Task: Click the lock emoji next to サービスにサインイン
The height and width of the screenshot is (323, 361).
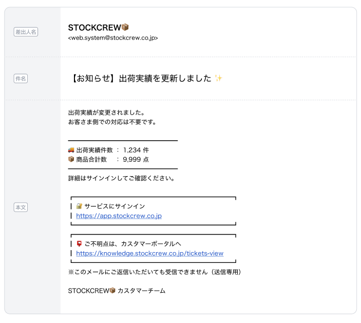Action: pyautogui.click(x=80, y=206)
